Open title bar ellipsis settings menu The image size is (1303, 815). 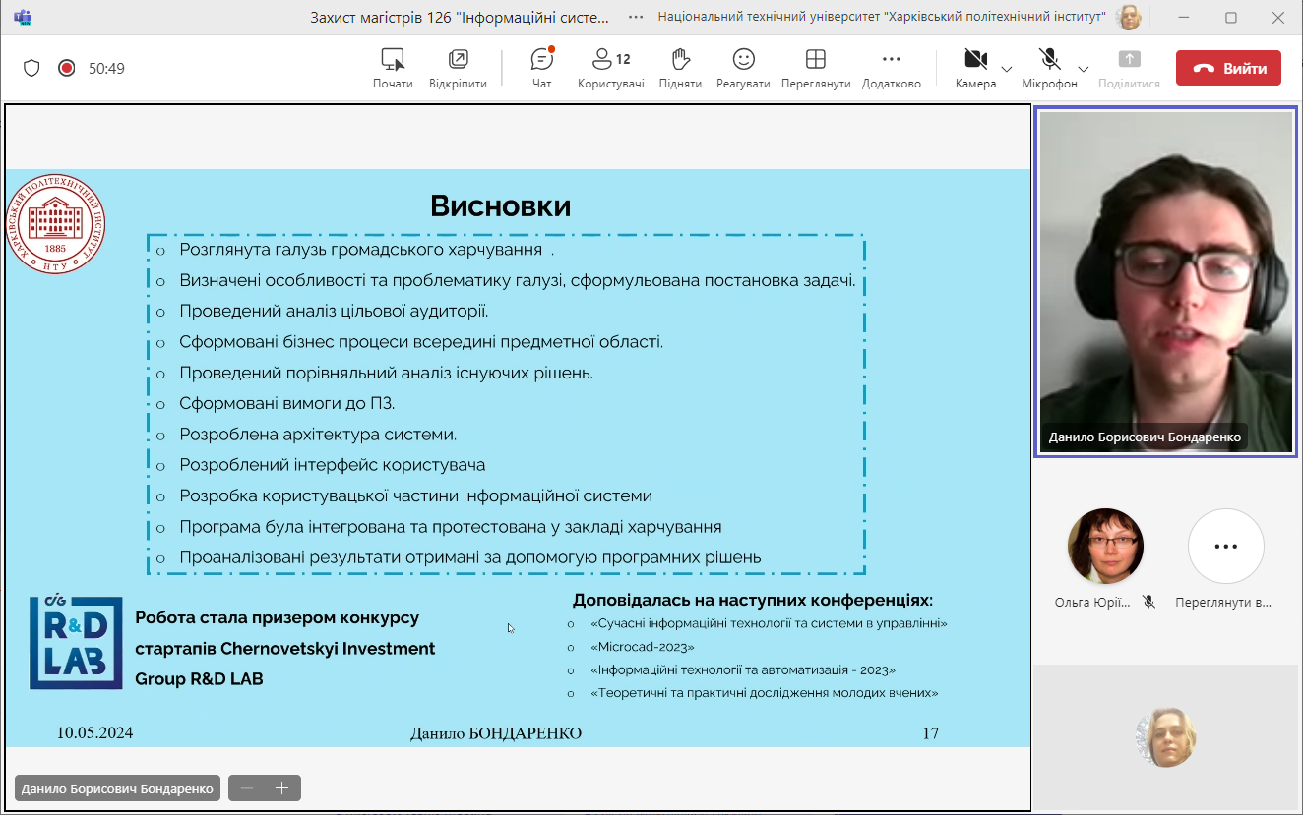[637, 17]
